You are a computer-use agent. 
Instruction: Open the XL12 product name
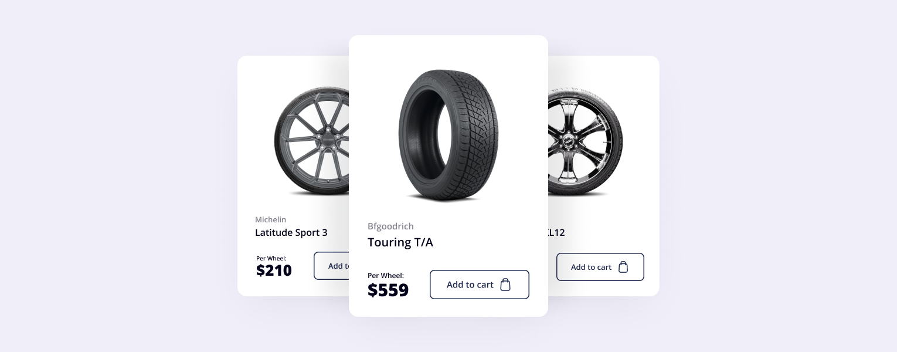coord(555,232)
